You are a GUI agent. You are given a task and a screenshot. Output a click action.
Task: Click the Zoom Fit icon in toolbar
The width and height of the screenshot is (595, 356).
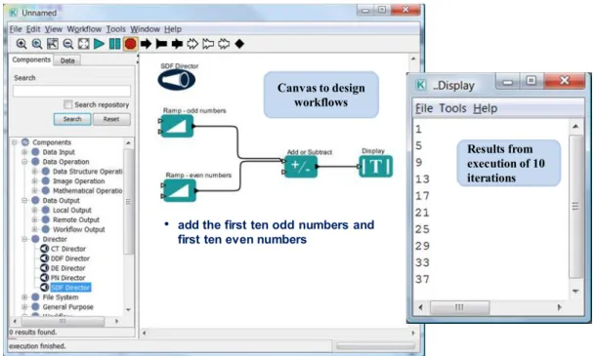click(53, 44)
